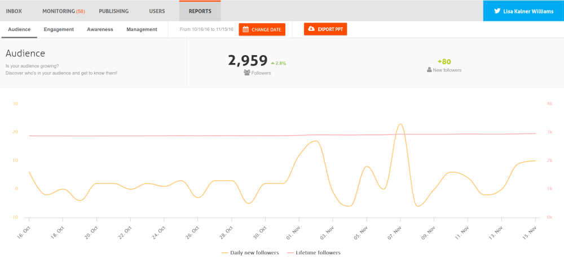Go to the Users tab

point(157,11)
